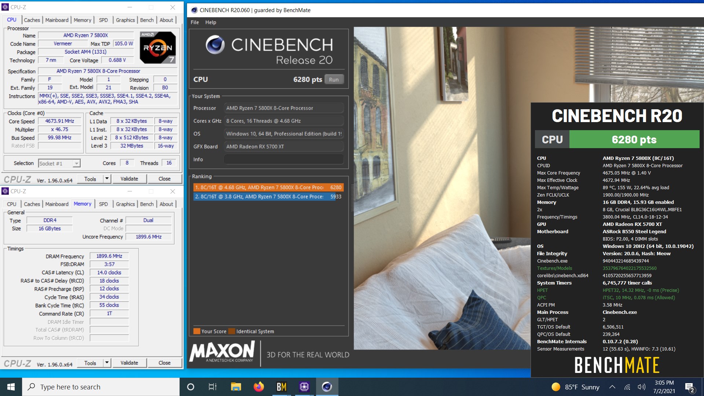Open CPU tab in bottom CPU-Z
This screenshot has height=396, width=704.
click(x=11, y=204)
